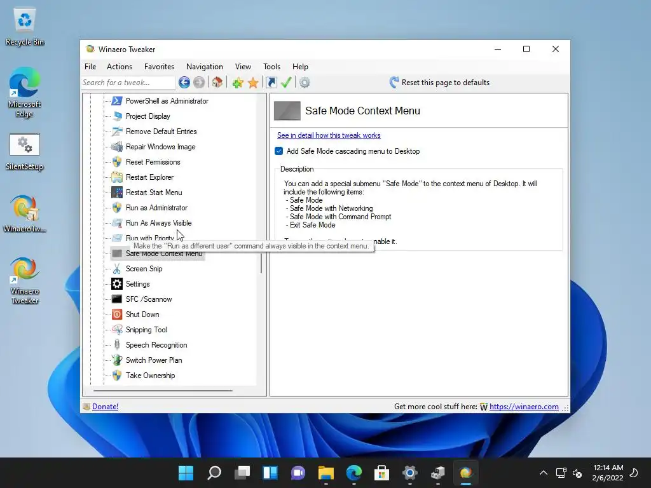Viewport: 651px width, 488px height.
Task: Click the Repair Windows Image icon
Action: tap(117, 147)
